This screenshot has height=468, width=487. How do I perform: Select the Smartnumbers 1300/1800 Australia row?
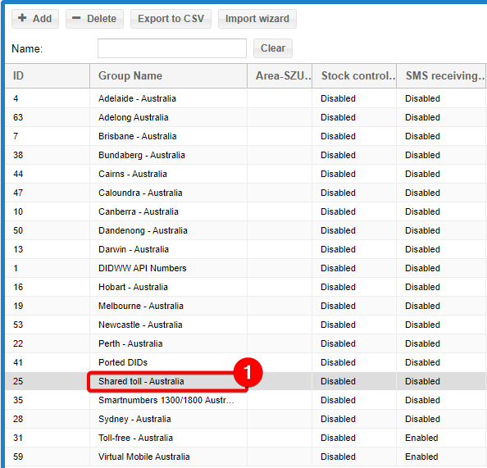point(245,400)
